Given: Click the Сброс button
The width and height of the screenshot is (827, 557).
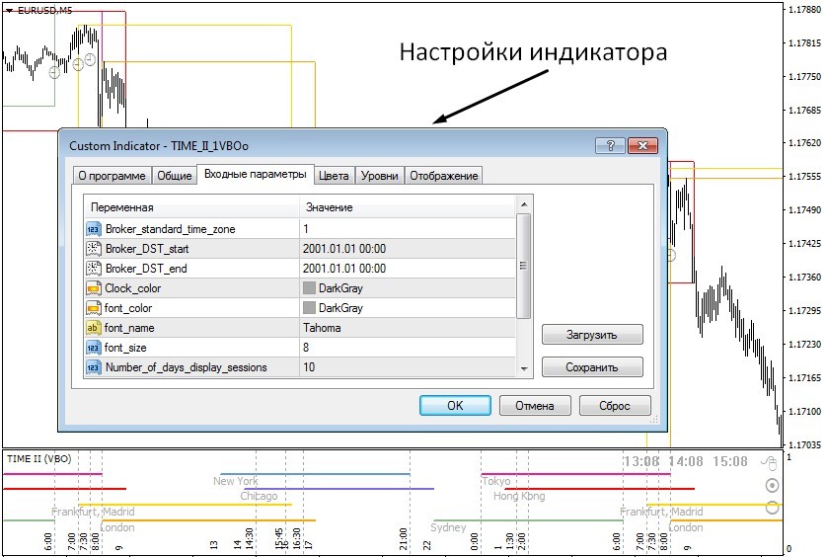Looking at the screenshot, I should tap(615, 406).
